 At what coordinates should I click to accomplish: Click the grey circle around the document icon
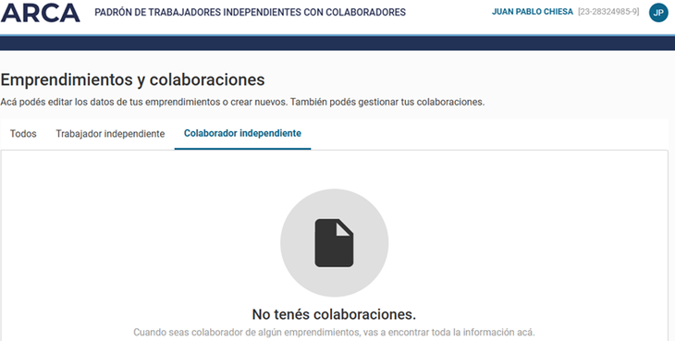click(x=334, y=243)
